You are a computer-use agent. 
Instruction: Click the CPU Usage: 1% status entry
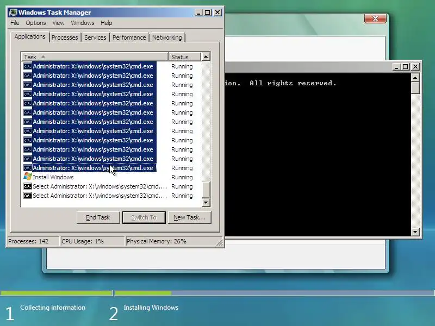click(92, 241)
